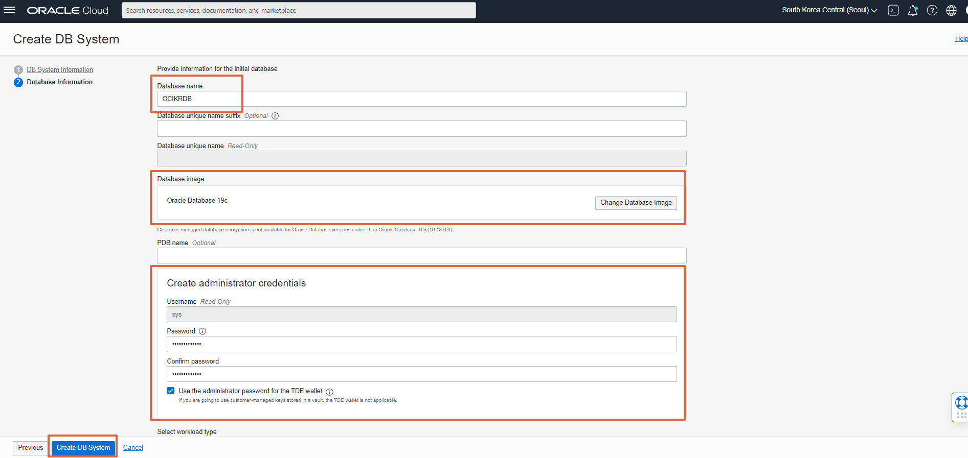The image size is (968, 458).
Task: Click the Oracle Database 19c text
Action: 197,201
